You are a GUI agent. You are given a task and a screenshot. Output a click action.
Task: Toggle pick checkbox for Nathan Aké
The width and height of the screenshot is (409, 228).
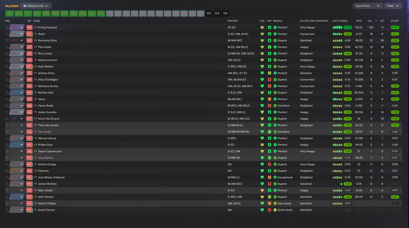(7, 92)
